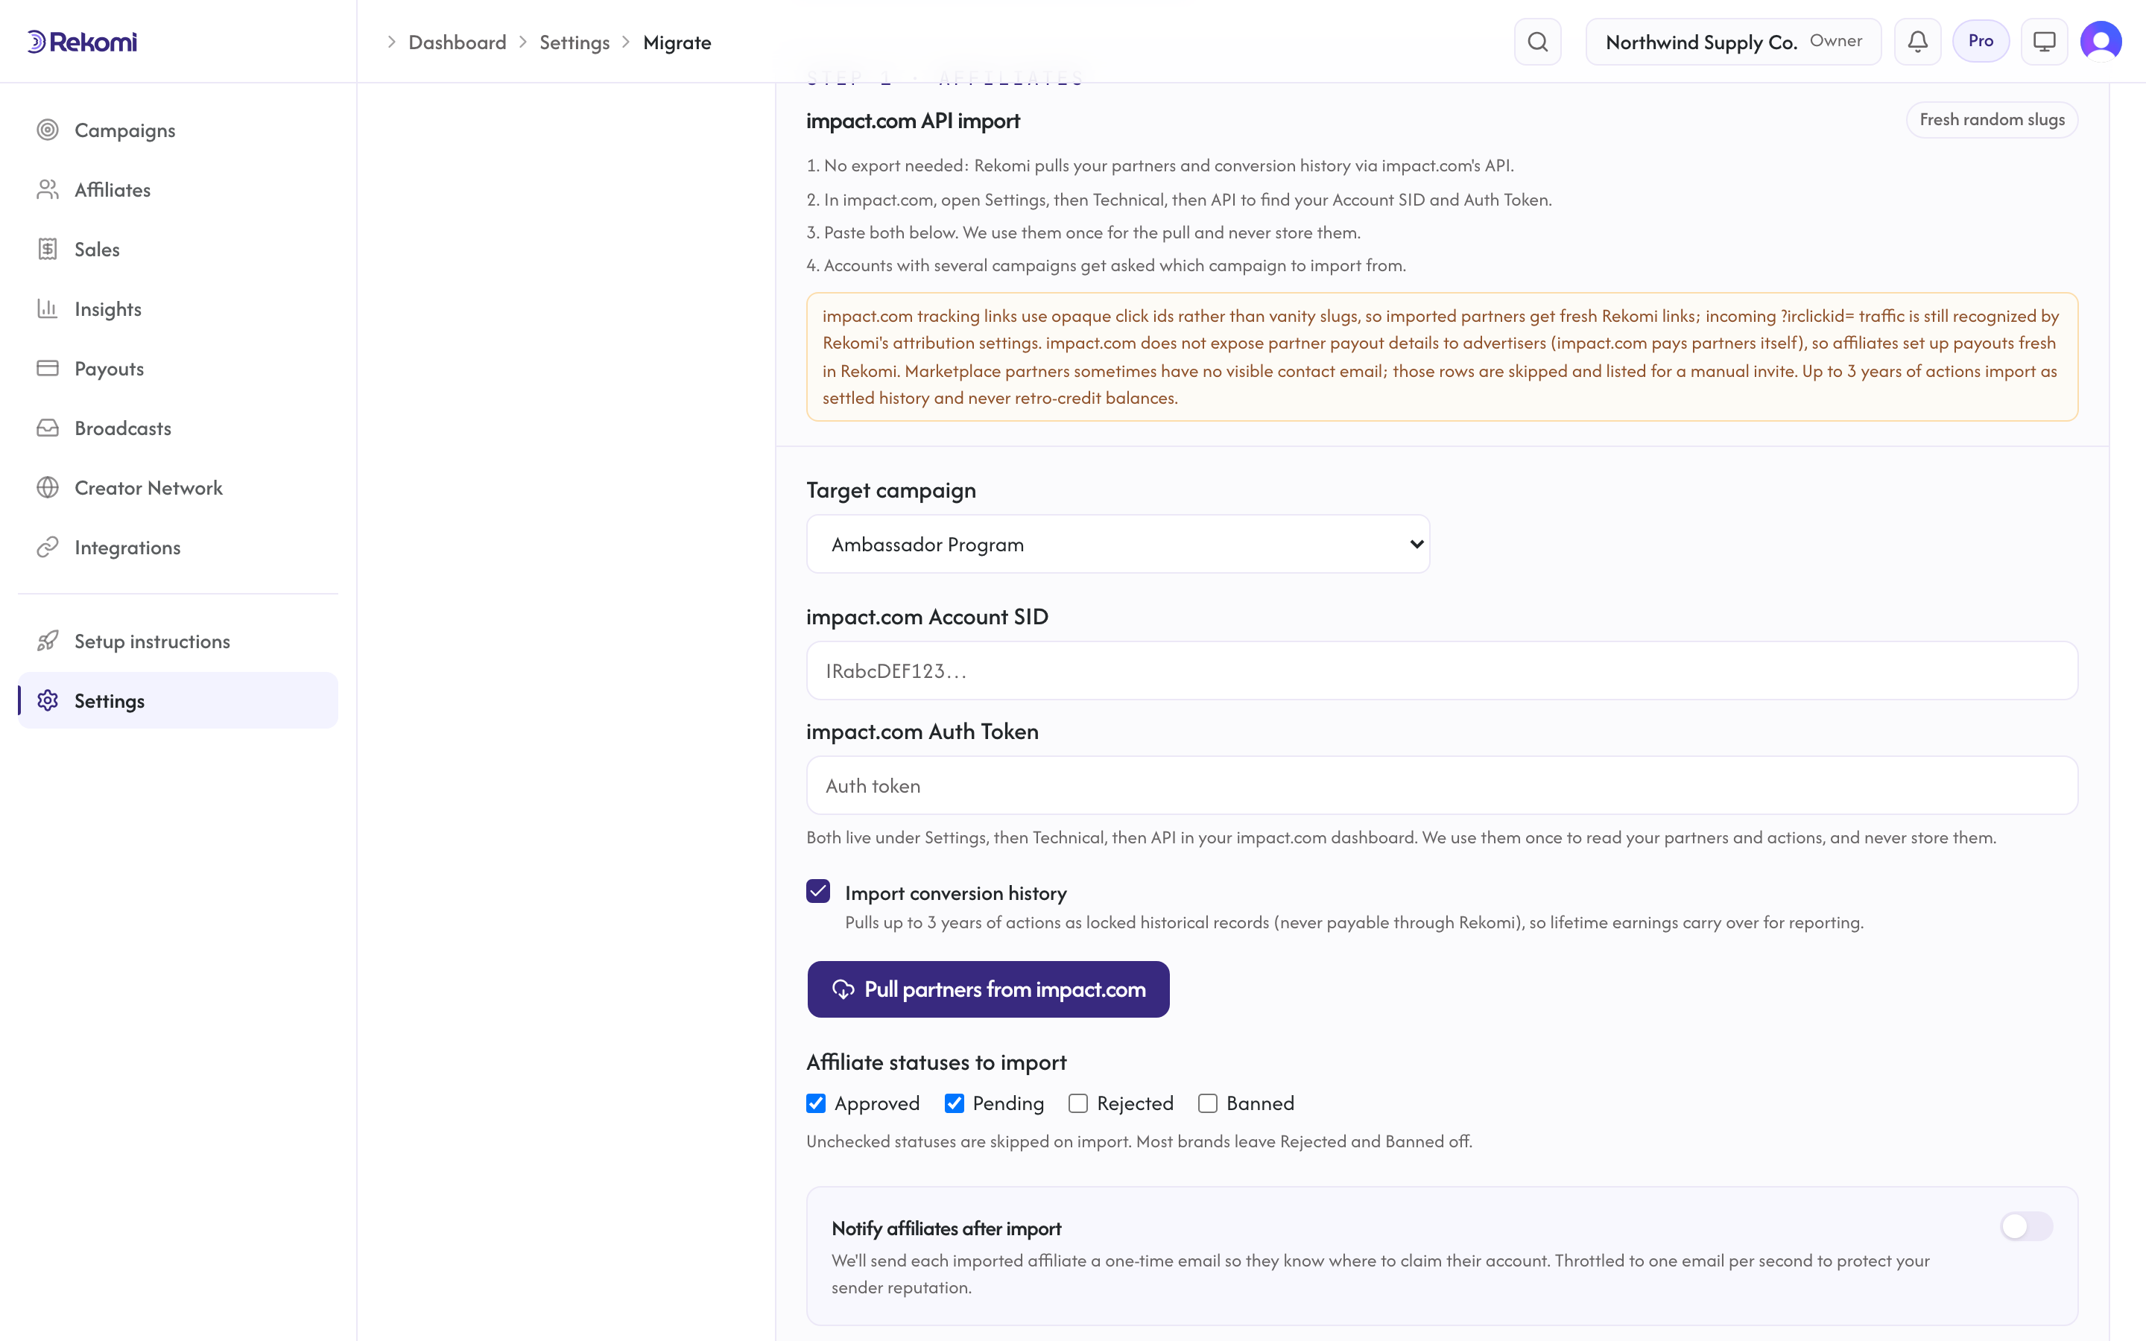The width and height of the screenshot is (2146, 1341).
Task: Click the Affiliates people icon
Action: (48, 189)
